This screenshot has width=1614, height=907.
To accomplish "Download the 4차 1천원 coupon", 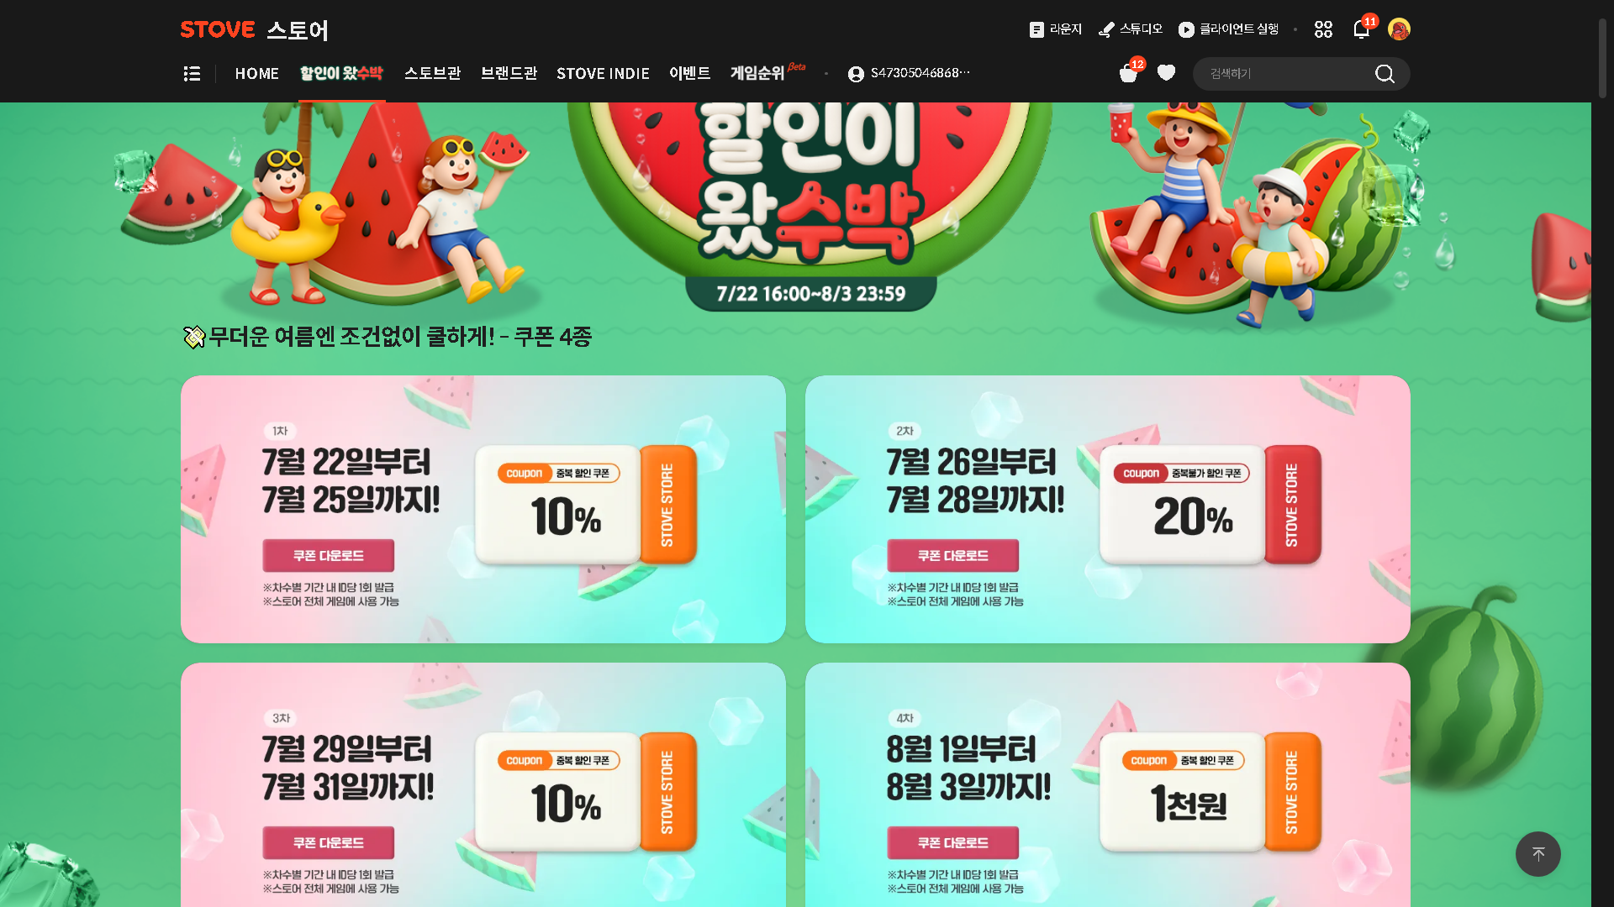I will coord(952,842).
